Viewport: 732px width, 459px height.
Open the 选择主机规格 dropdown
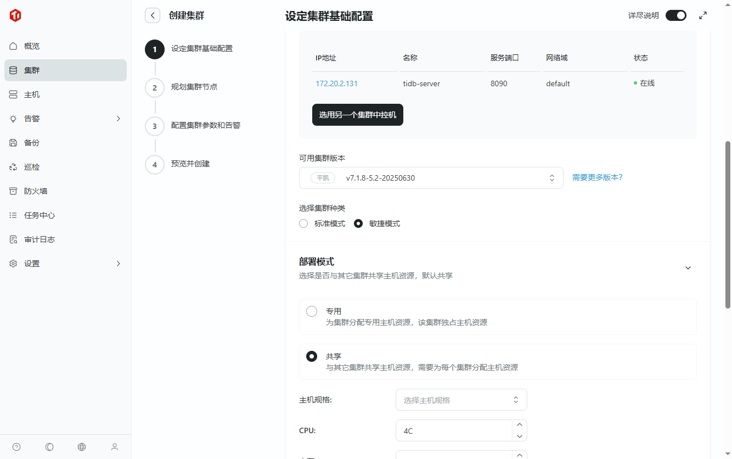click(x=461, y=400)
